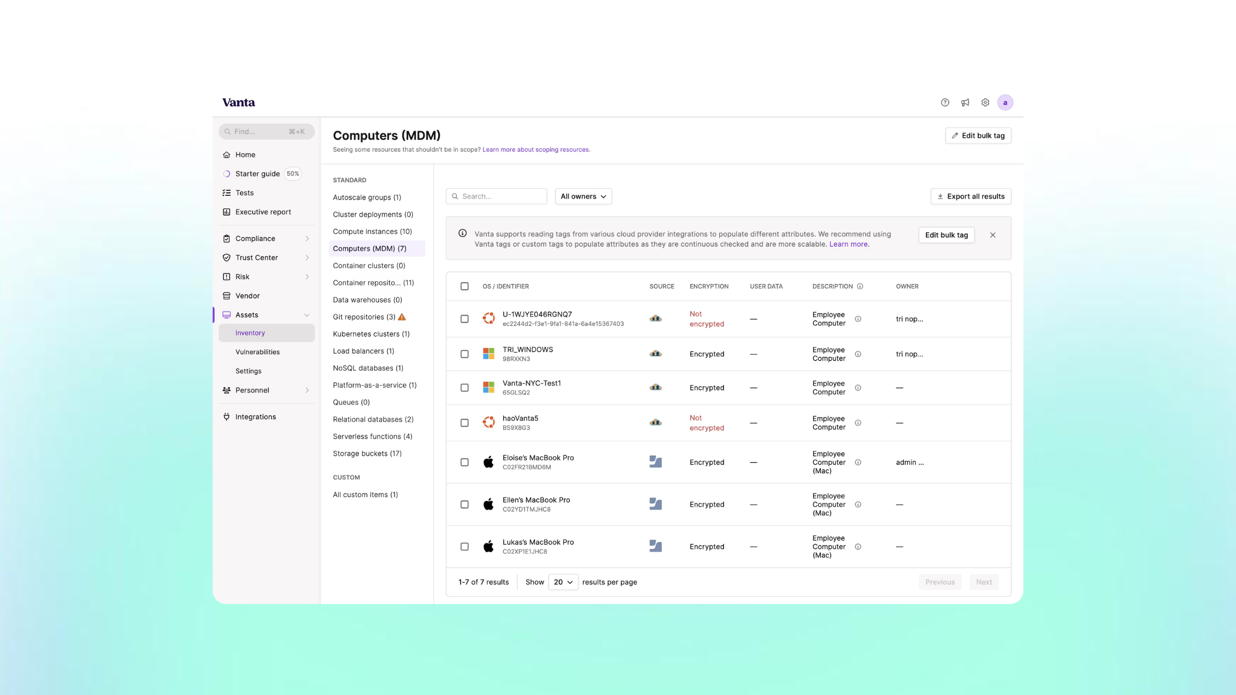Screen dimensions: 1236x695
Task: Go to Vulnerabilities under Assets
Action: tap(258, 352)
